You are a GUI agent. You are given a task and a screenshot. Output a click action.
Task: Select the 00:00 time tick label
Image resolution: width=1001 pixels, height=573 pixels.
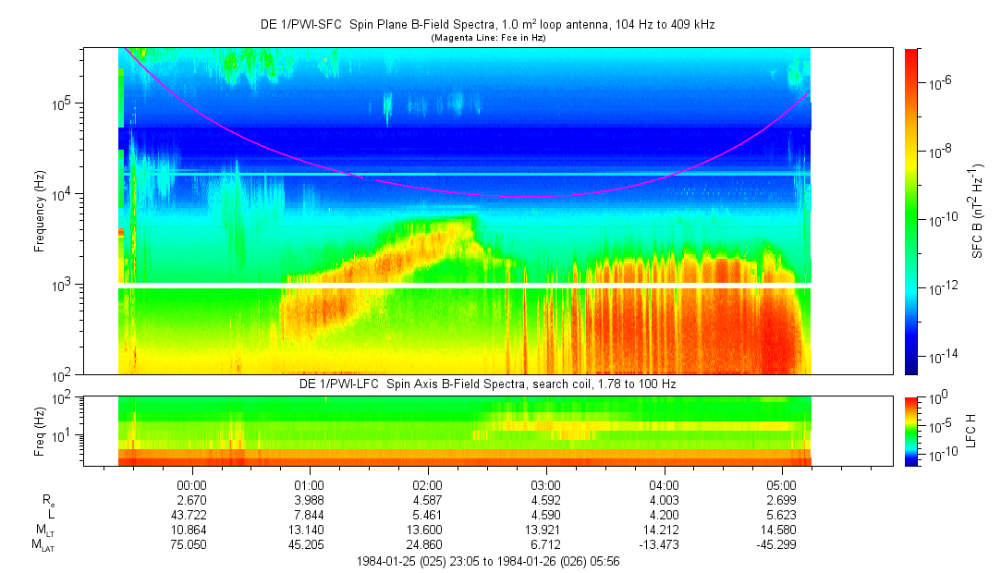(191, 485)
